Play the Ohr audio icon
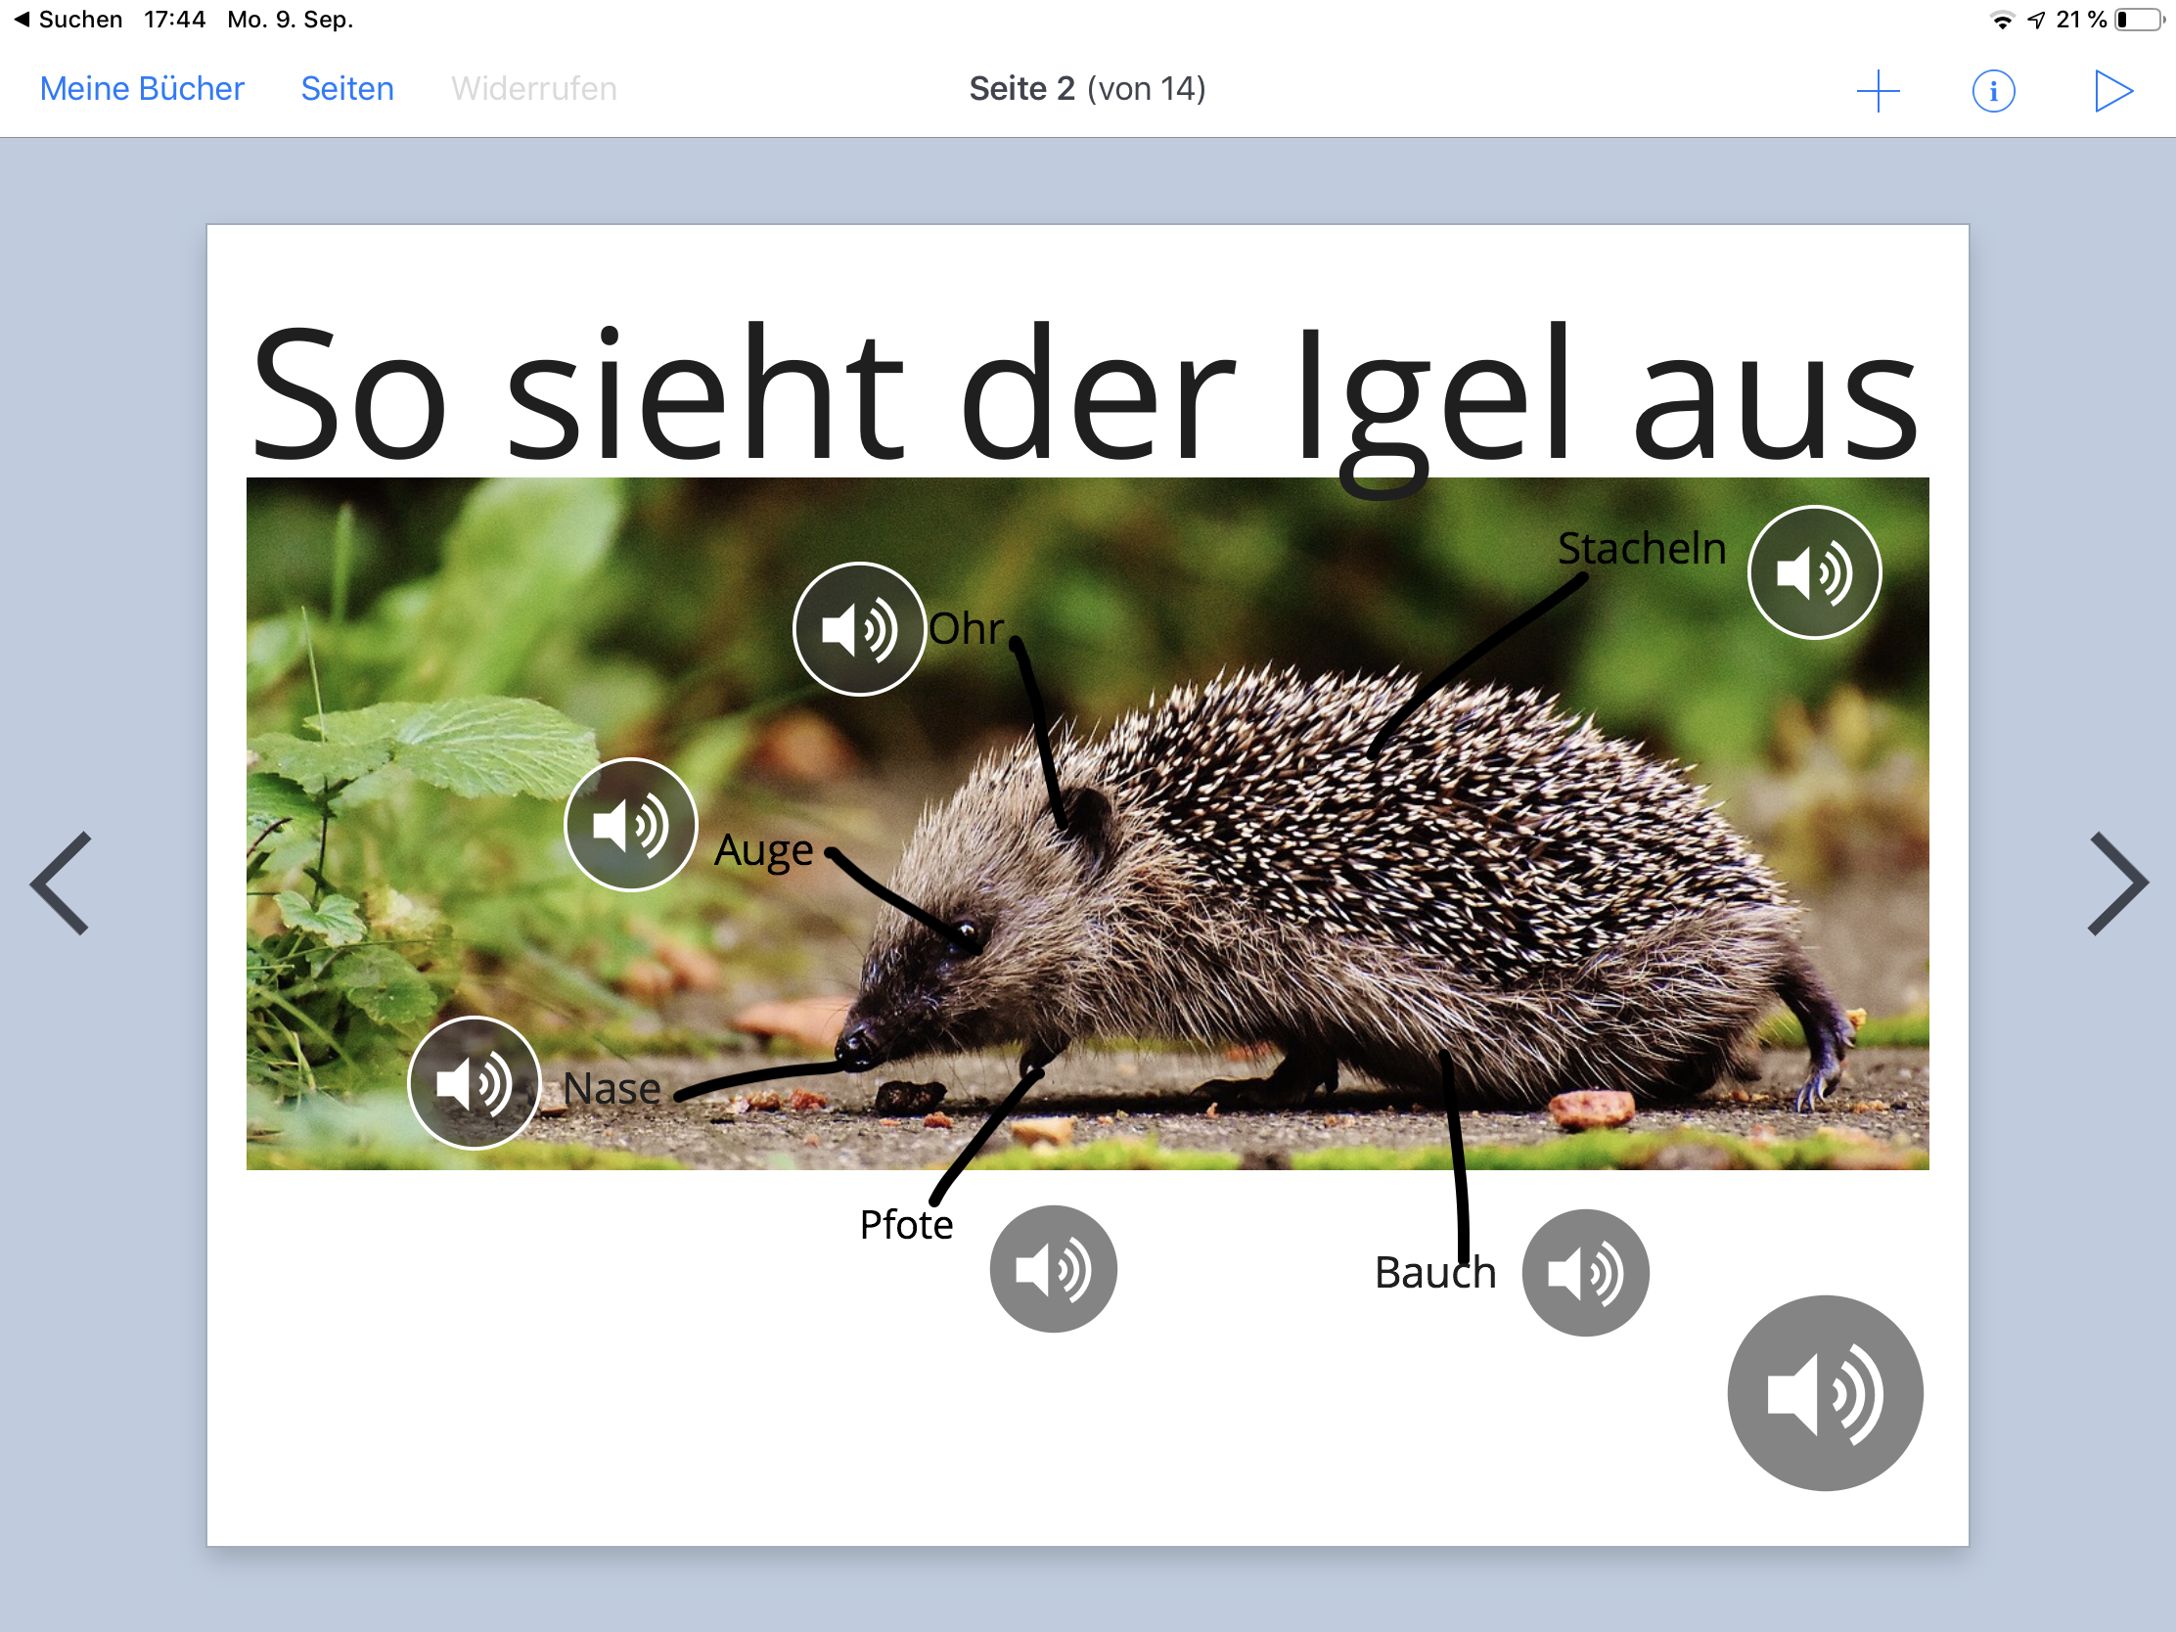2176x1632 pixels. 858,629
